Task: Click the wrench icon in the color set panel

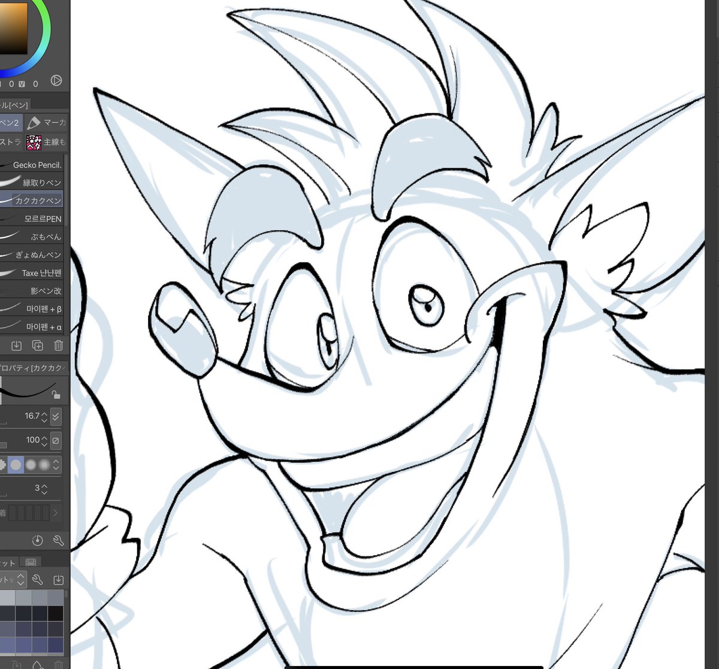Action: click(38, 580)
